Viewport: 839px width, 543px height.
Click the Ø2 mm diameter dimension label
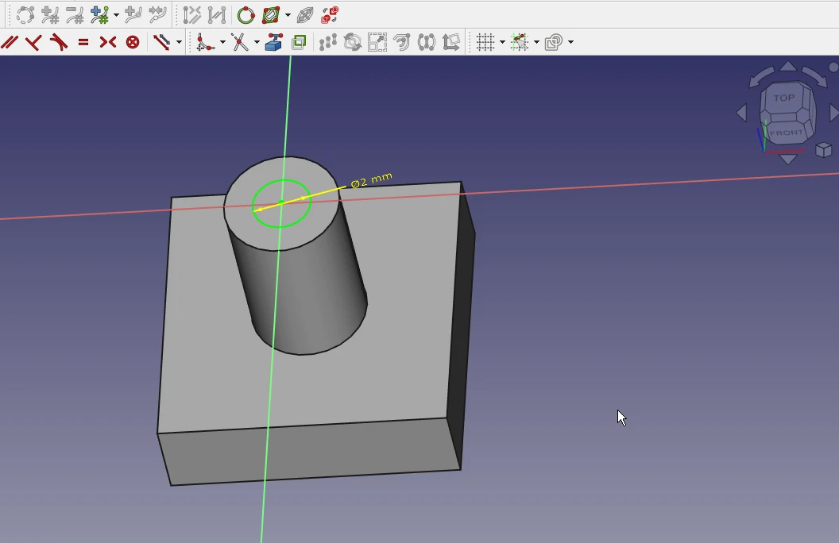tap(371, 180)
